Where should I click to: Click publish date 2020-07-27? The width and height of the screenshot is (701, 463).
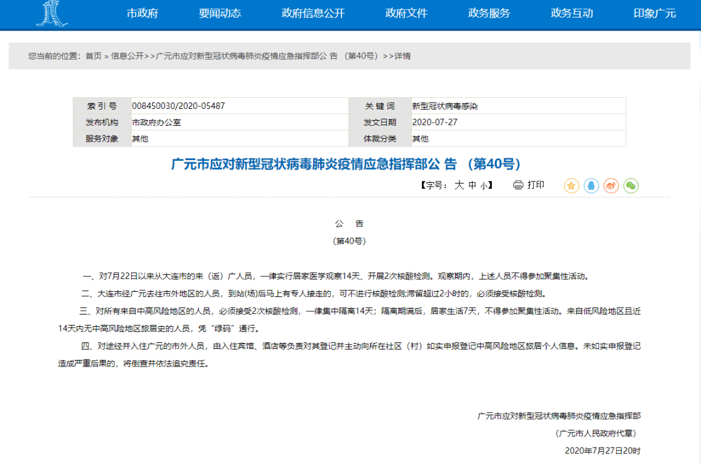pos(434,123)
